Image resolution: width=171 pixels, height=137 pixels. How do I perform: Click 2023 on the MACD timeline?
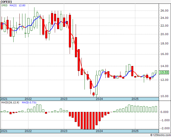point(64,131)
